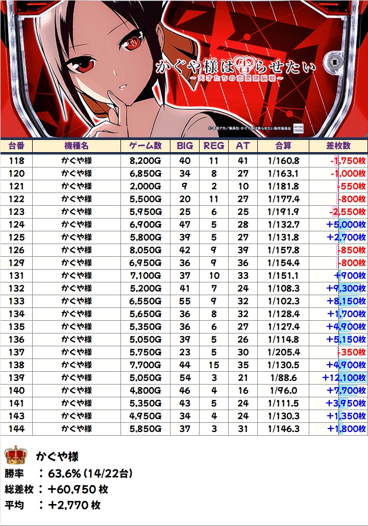Screen dimensions: 368x526
Task: Click the 7,700G game count
Action: tap(145, 365)
